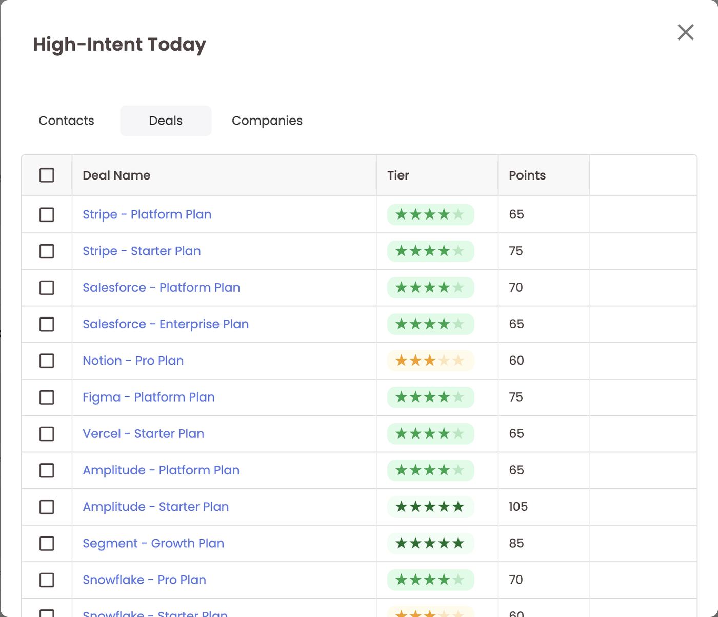Click the star tier badge for Salesforce - Platform Plan
The image size is (718, 617).
[431, 288]
